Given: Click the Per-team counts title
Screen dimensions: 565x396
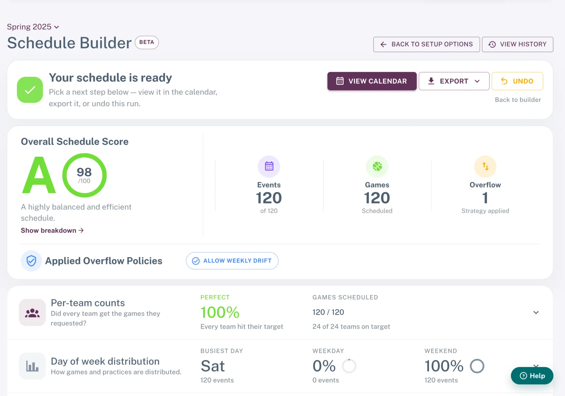Looking at the screenshot, I should [x=88, y=303].
